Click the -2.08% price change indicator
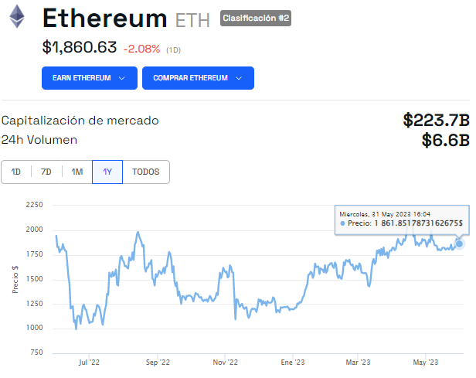The width and height of the screenshot is (476, 378). (x=141, y=49)
